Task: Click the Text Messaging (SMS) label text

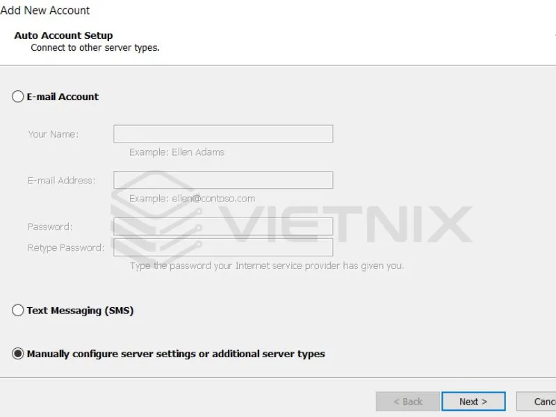Action: tap(79, 311)
